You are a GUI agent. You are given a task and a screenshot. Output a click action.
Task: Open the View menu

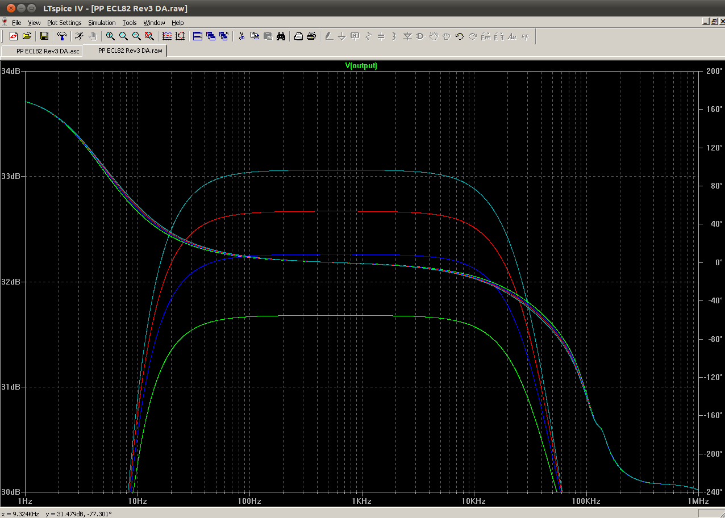click(34, 23)
